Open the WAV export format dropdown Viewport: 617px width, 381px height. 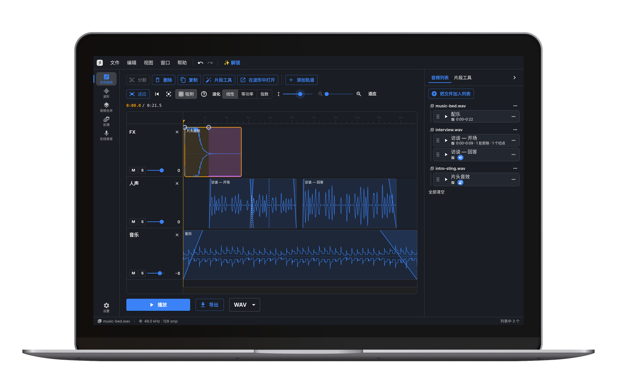[x=244, y=305]
